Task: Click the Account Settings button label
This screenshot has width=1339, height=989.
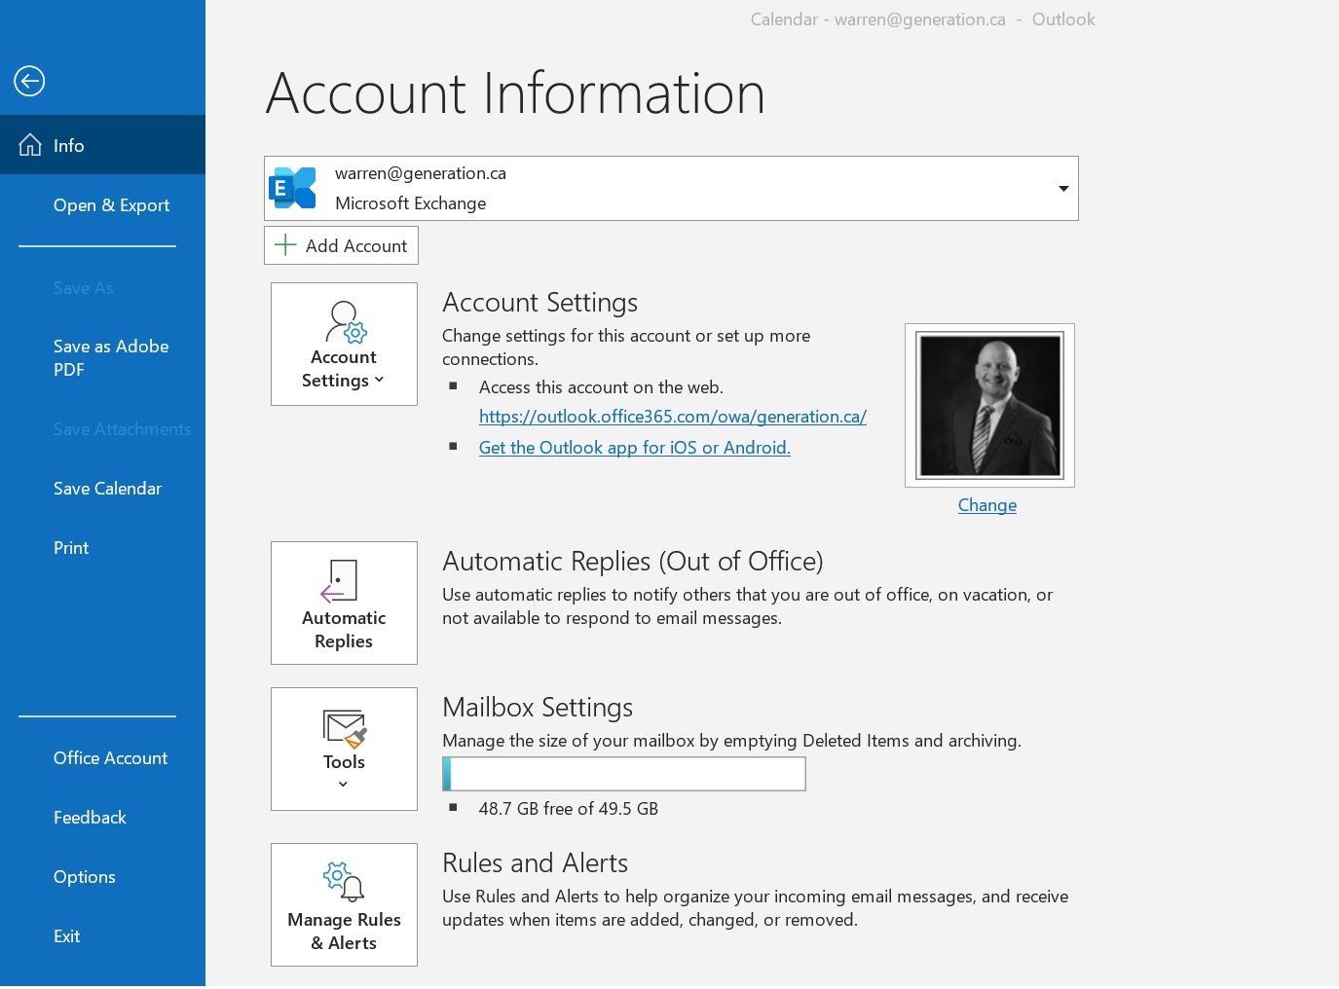Action: [x=343, y=369]
